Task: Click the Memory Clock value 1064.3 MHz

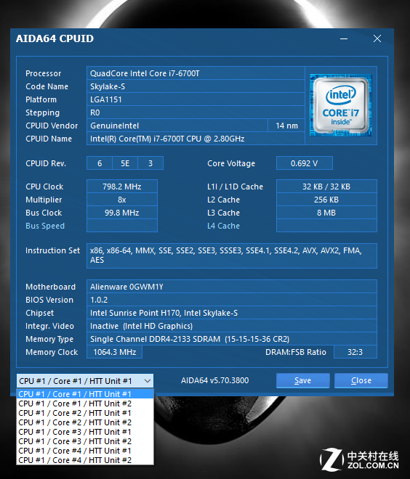Action: pyautogui.click(x=114, y=352)
